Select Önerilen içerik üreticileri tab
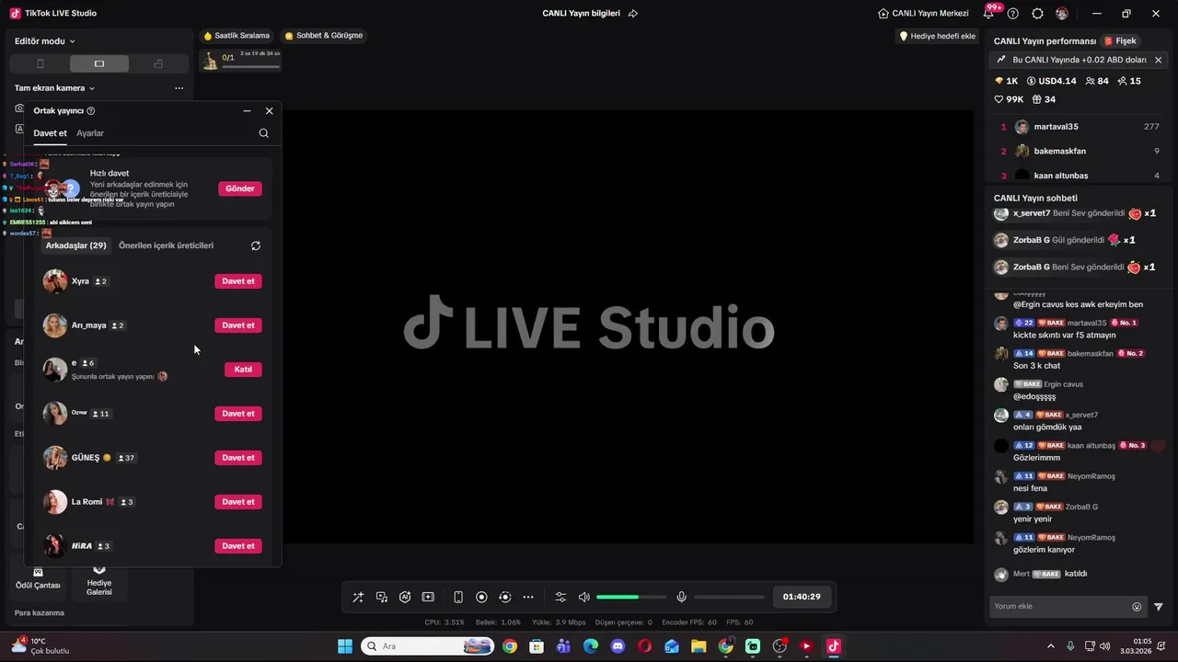This screenshot has height=662, width=1178. [x=166, y=245]
